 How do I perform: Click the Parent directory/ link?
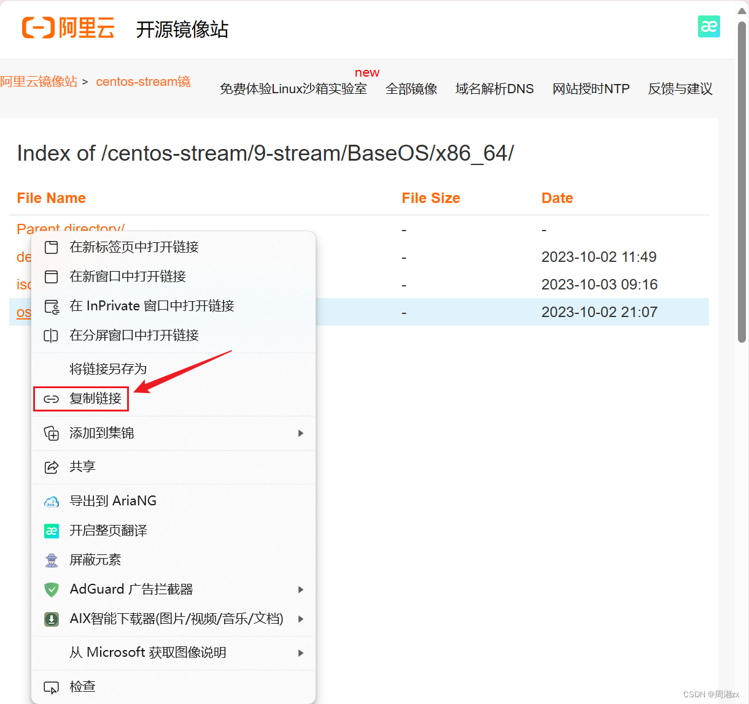(x=71, y=228)
